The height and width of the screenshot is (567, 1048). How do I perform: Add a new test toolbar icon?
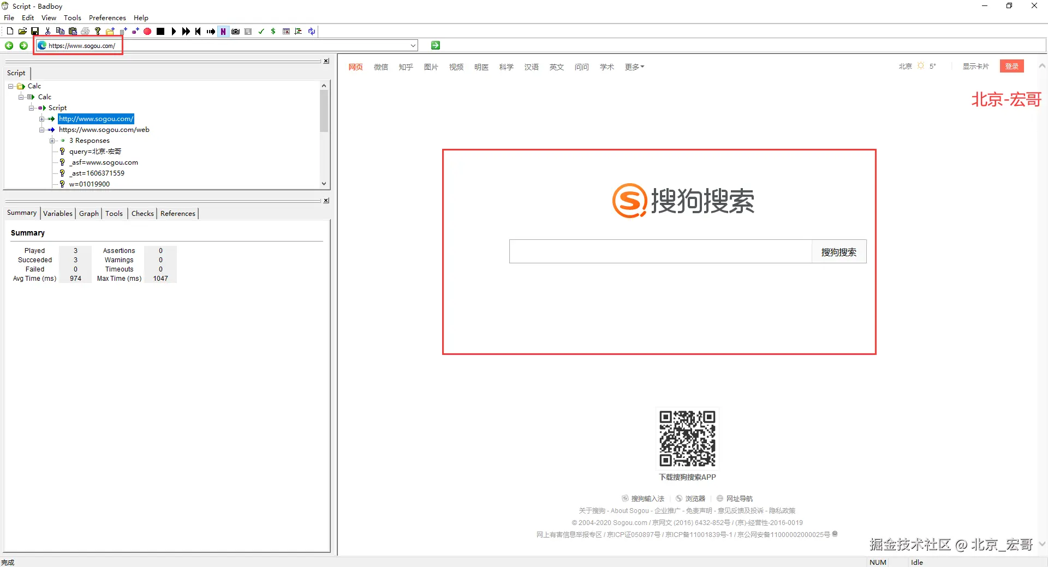click(x=123, y=32)
